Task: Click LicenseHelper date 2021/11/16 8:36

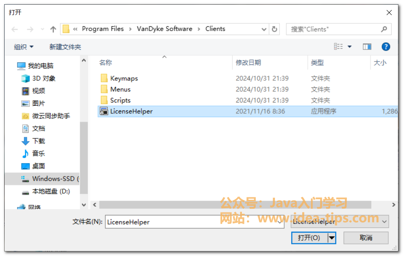Action: click(260, 111)
